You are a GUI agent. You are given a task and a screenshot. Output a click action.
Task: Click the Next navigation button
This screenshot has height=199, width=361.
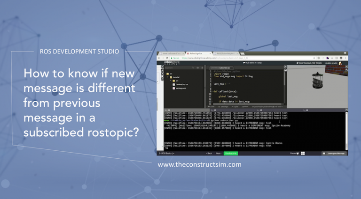(219, 154)
